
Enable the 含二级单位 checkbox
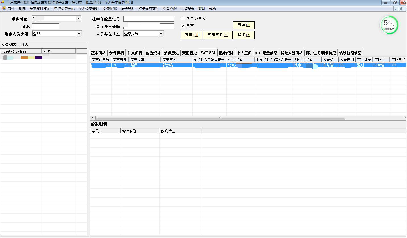point(183,19)
